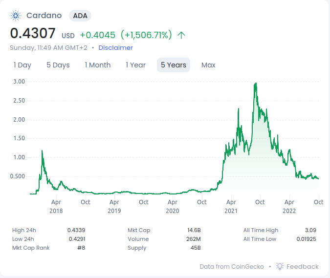Screen dimensions: 330x278
Task: Click the Cardano name heading
Action: click(x=44, y=15)
